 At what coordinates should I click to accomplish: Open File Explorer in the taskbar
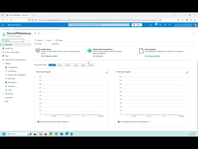tap(41, 134)
